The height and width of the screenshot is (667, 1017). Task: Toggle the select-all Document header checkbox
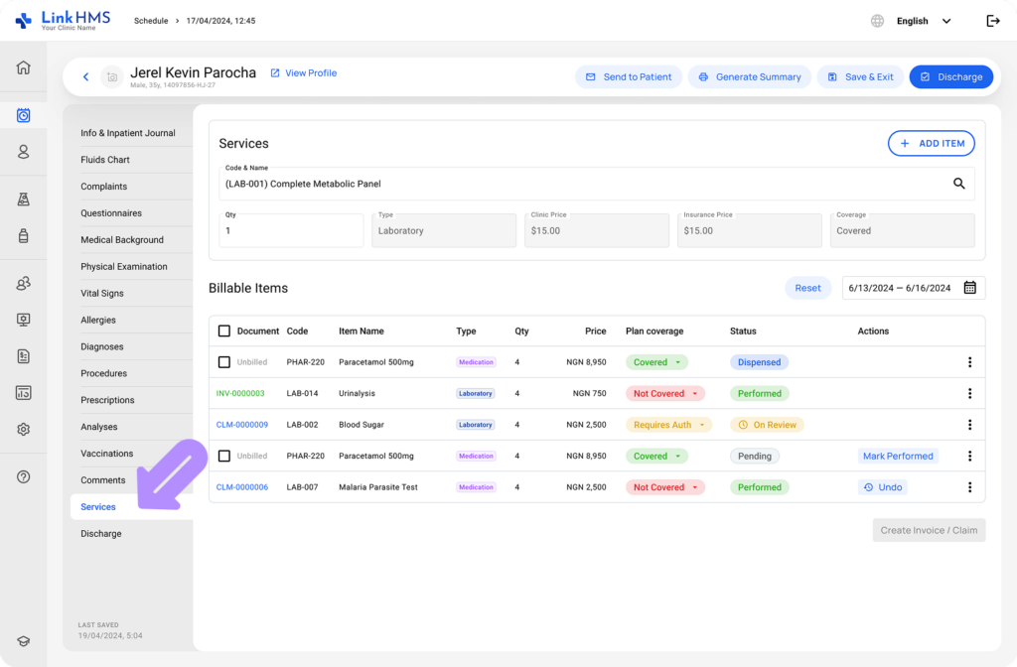pos(223,332)
